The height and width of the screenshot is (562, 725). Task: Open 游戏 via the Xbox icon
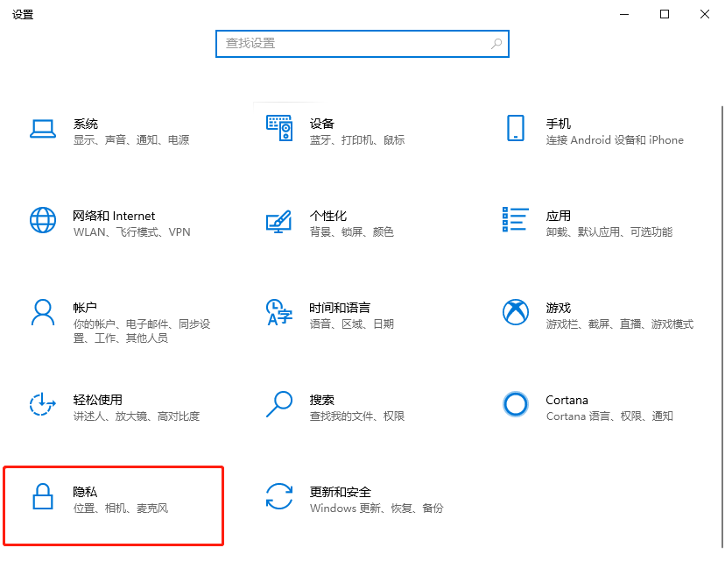pos(516,312)
